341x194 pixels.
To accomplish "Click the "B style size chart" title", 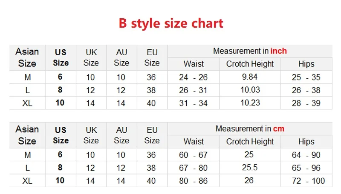I will tap(170, 23).
